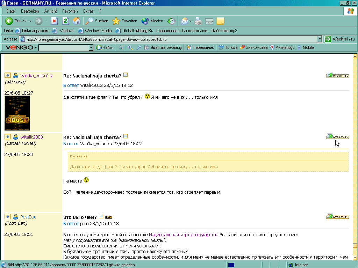Open the History toolbar icon

point(171,21)
